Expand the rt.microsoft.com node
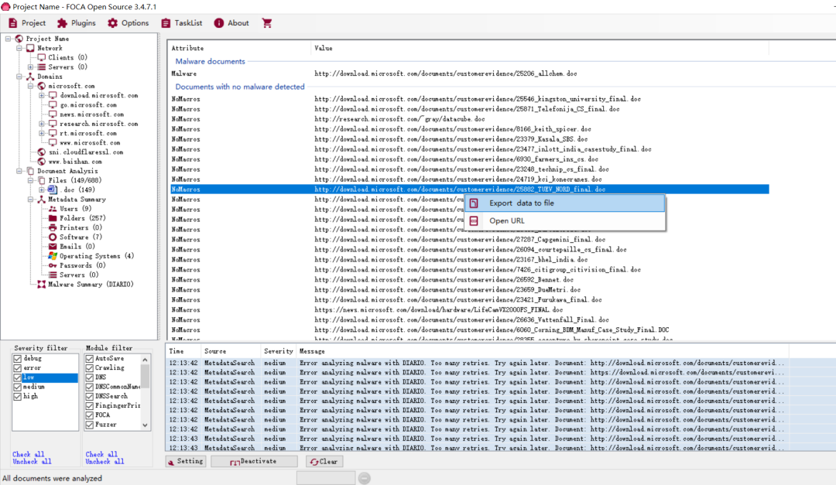Viewport: 836px width, 485px height. pyautogui.click(x=42, y=133)
